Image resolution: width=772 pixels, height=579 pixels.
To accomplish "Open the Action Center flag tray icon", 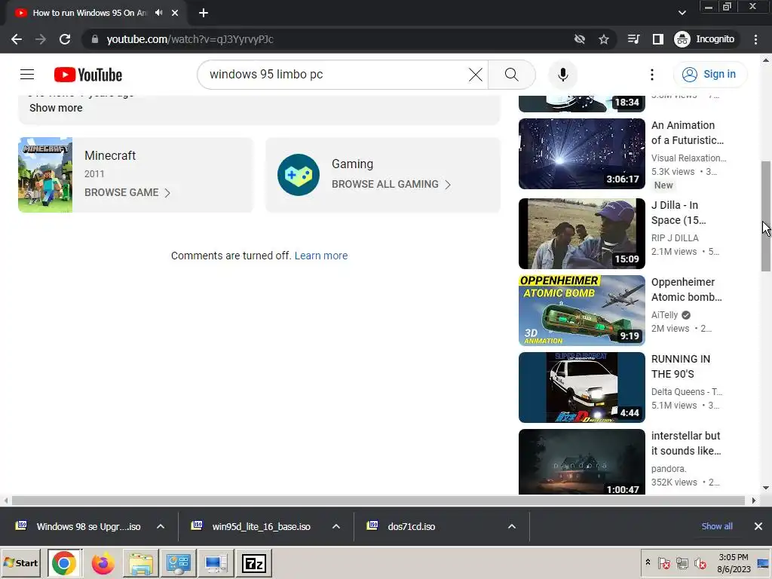I will tap(663, 563).
